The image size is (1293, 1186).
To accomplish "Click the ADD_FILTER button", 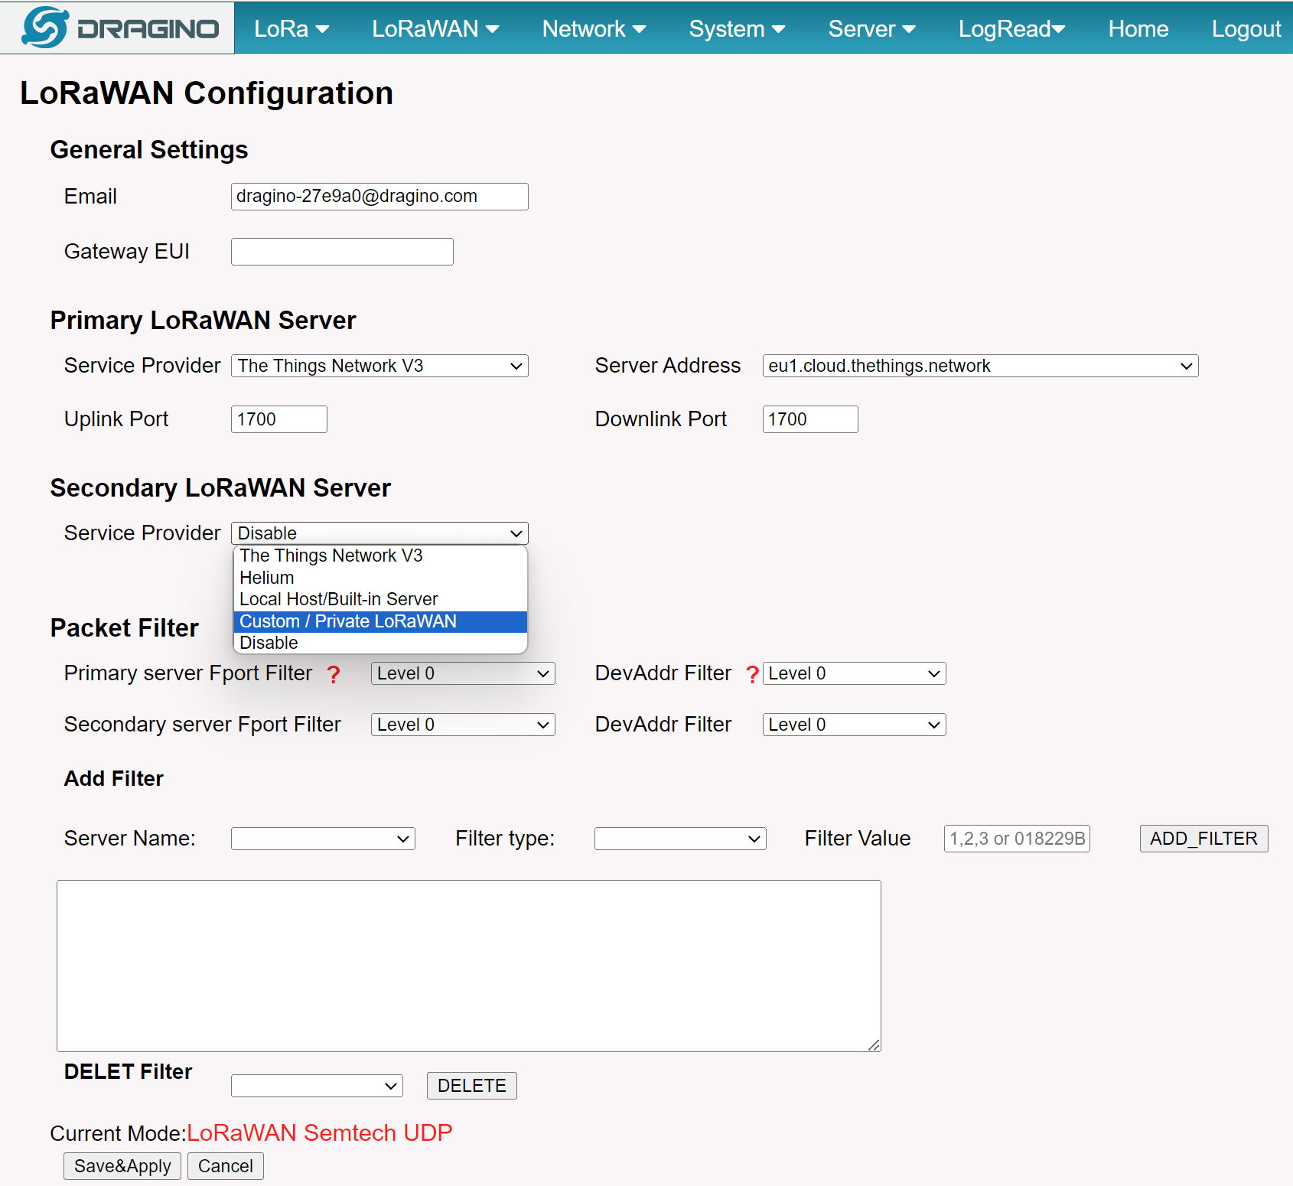I will [x=1203, y=839].
